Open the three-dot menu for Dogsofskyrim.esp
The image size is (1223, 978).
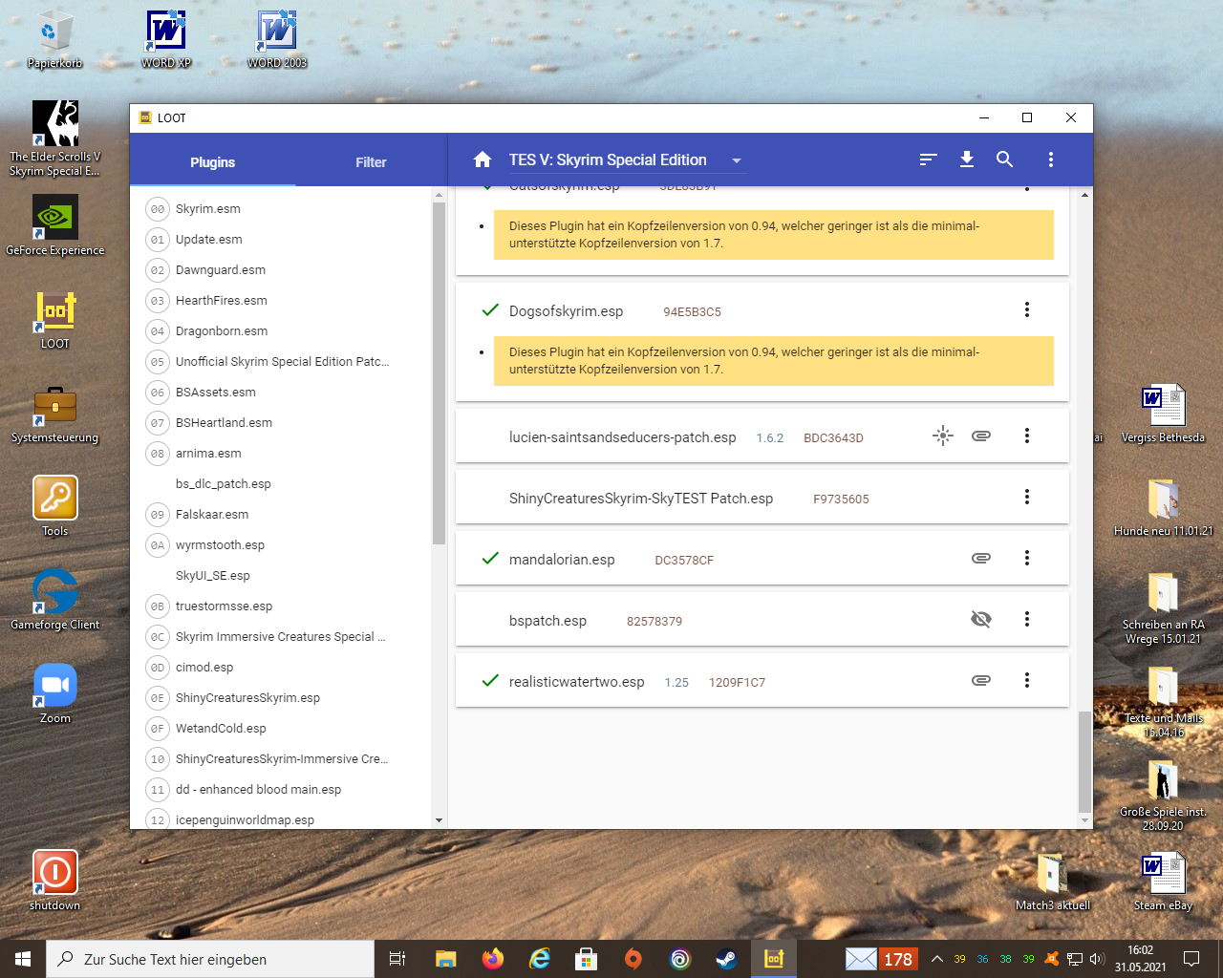coord(1027,310)
